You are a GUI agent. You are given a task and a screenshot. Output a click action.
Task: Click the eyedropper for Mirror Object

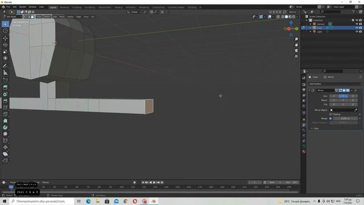coord(356,110)
